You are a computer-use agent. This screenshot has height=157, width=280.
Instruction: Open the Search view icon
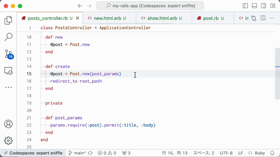[x=8, y=37]
